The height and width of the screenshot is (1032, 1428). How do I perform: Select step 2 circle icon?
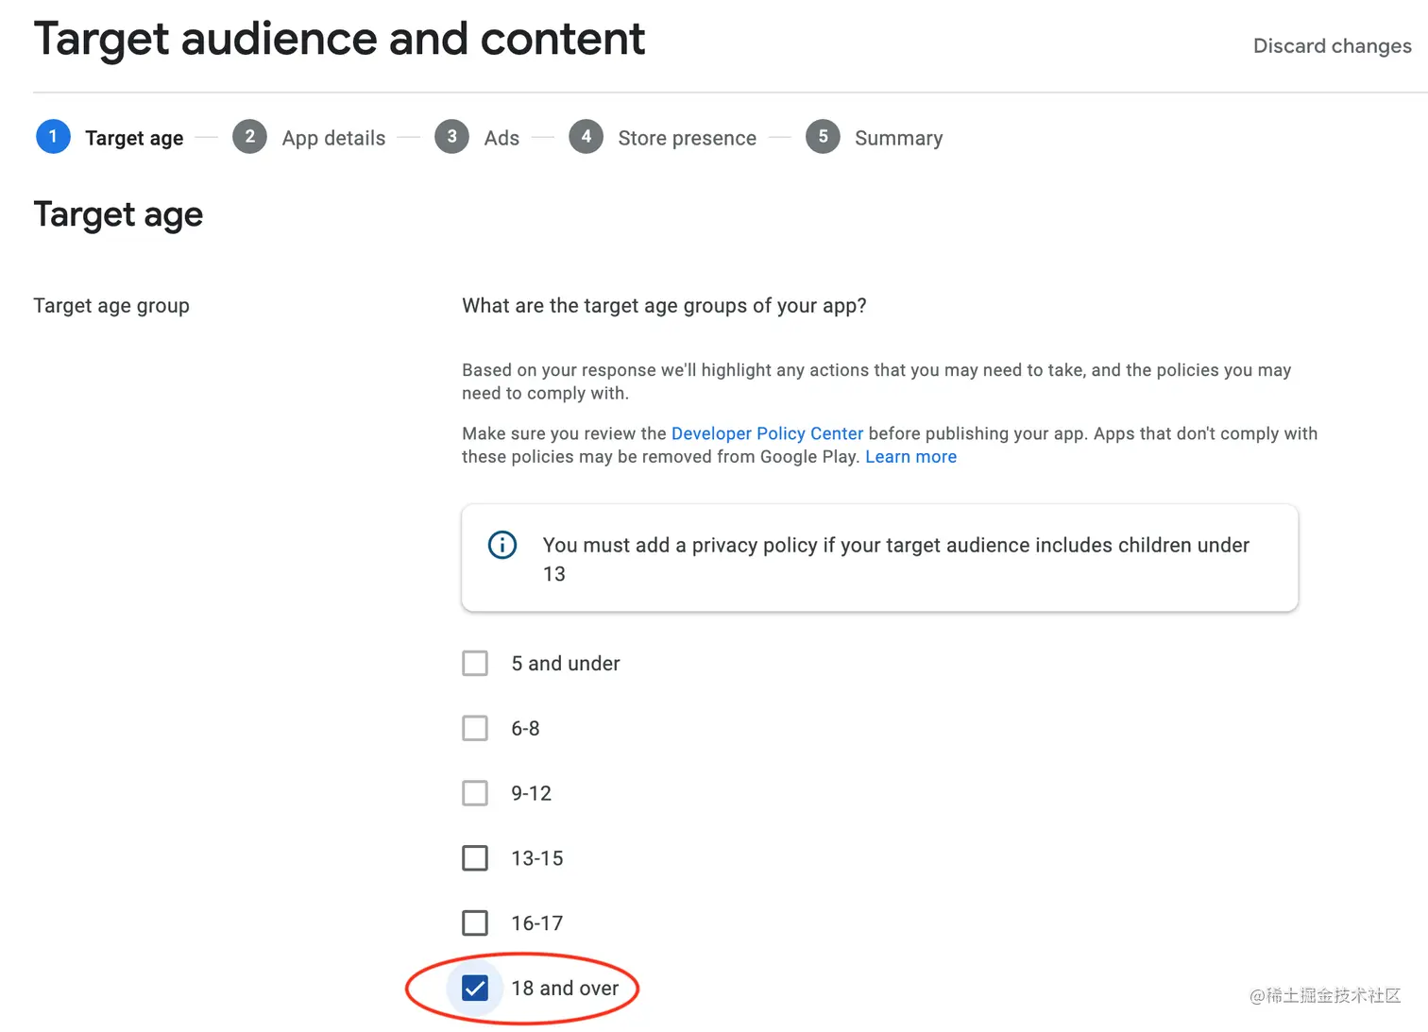point(249,137)
